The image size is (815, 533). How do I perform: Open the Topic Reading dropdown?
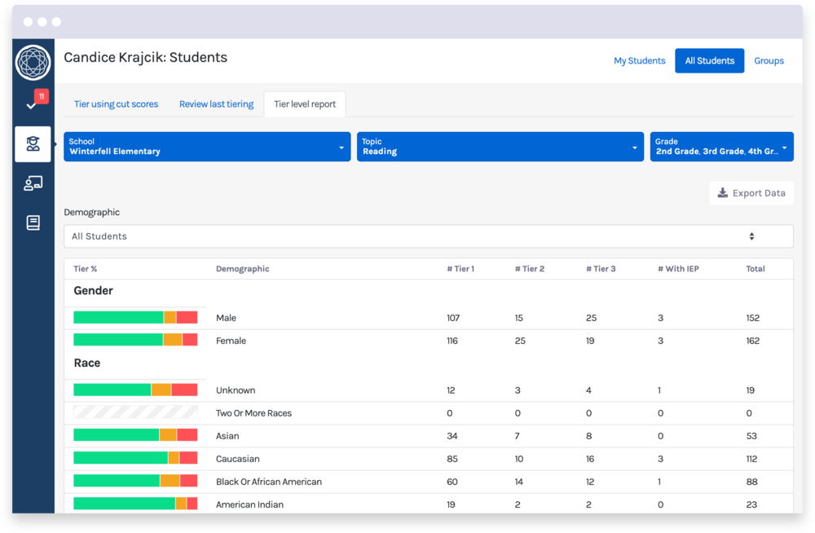click(x=500, y=147)
